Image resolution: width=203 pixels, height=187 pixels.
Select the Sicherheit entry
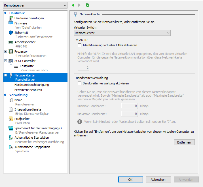pos(21,33)
